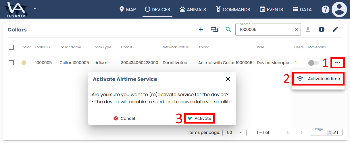The image size is (350, 143).
Task: Expand the dropdown arrow beside Inventa logo
Action: tap(35, 8)
